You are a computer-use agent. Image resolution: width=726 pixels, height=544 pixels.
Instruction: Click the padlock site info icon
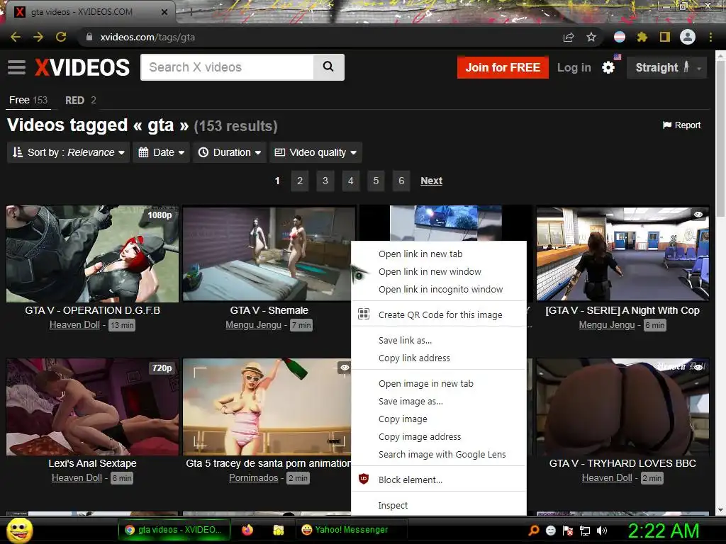point(89,37)
